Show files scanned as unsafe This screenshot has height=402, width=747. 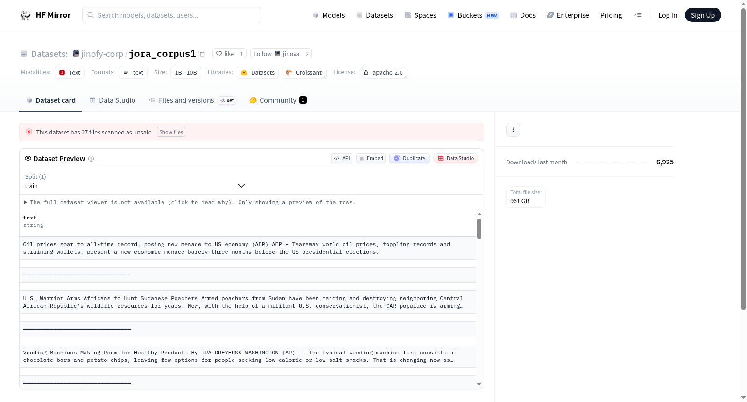171,132
